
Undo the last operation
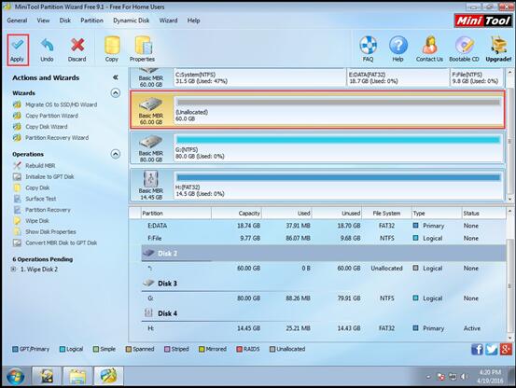[x=47, y=46]
